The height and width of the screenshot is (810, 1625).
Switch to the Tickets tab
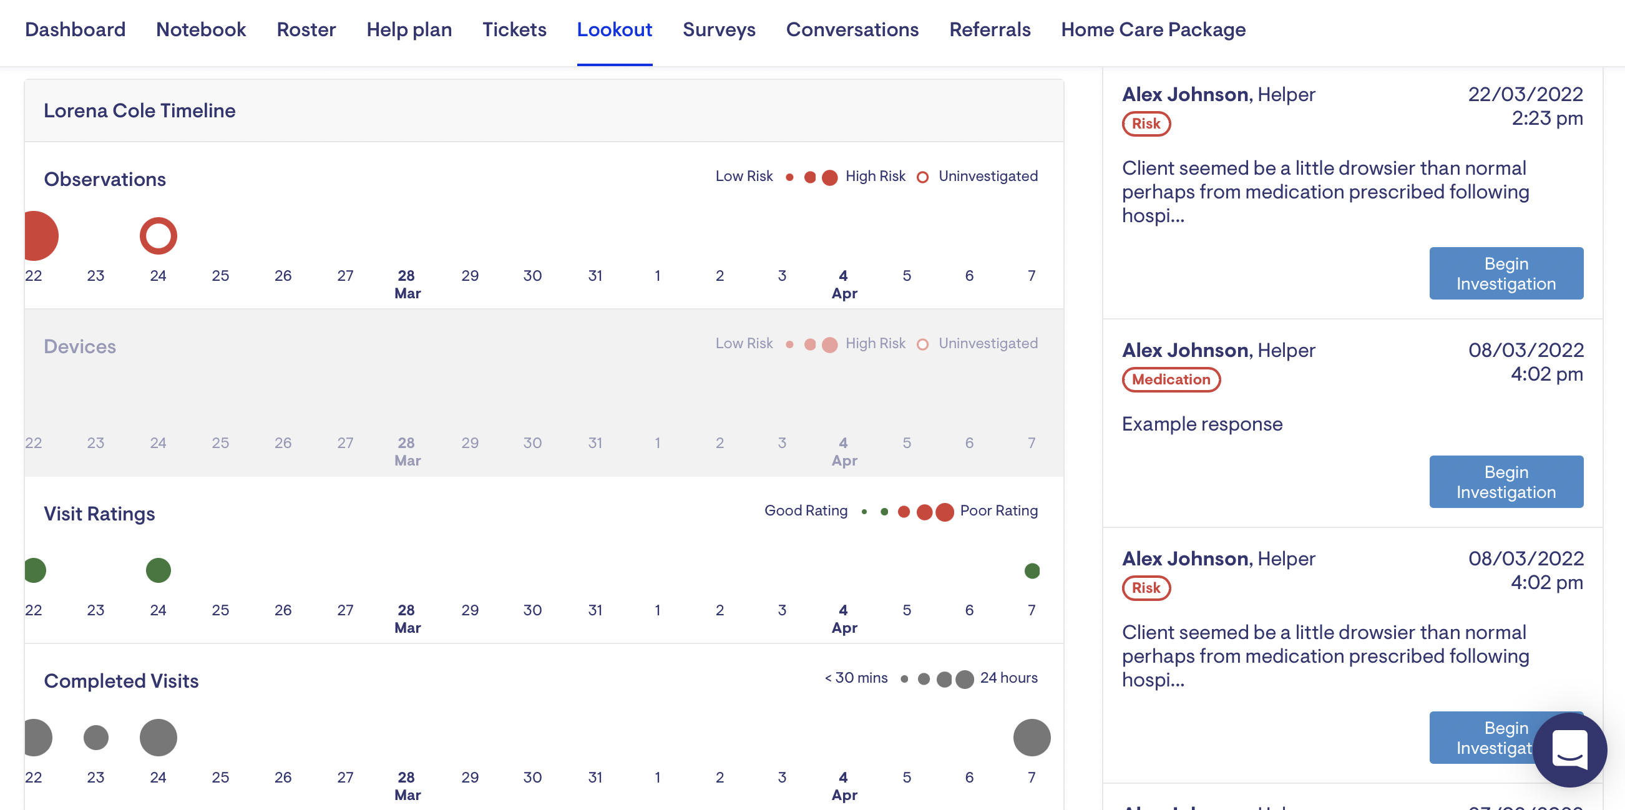(514, 30)
